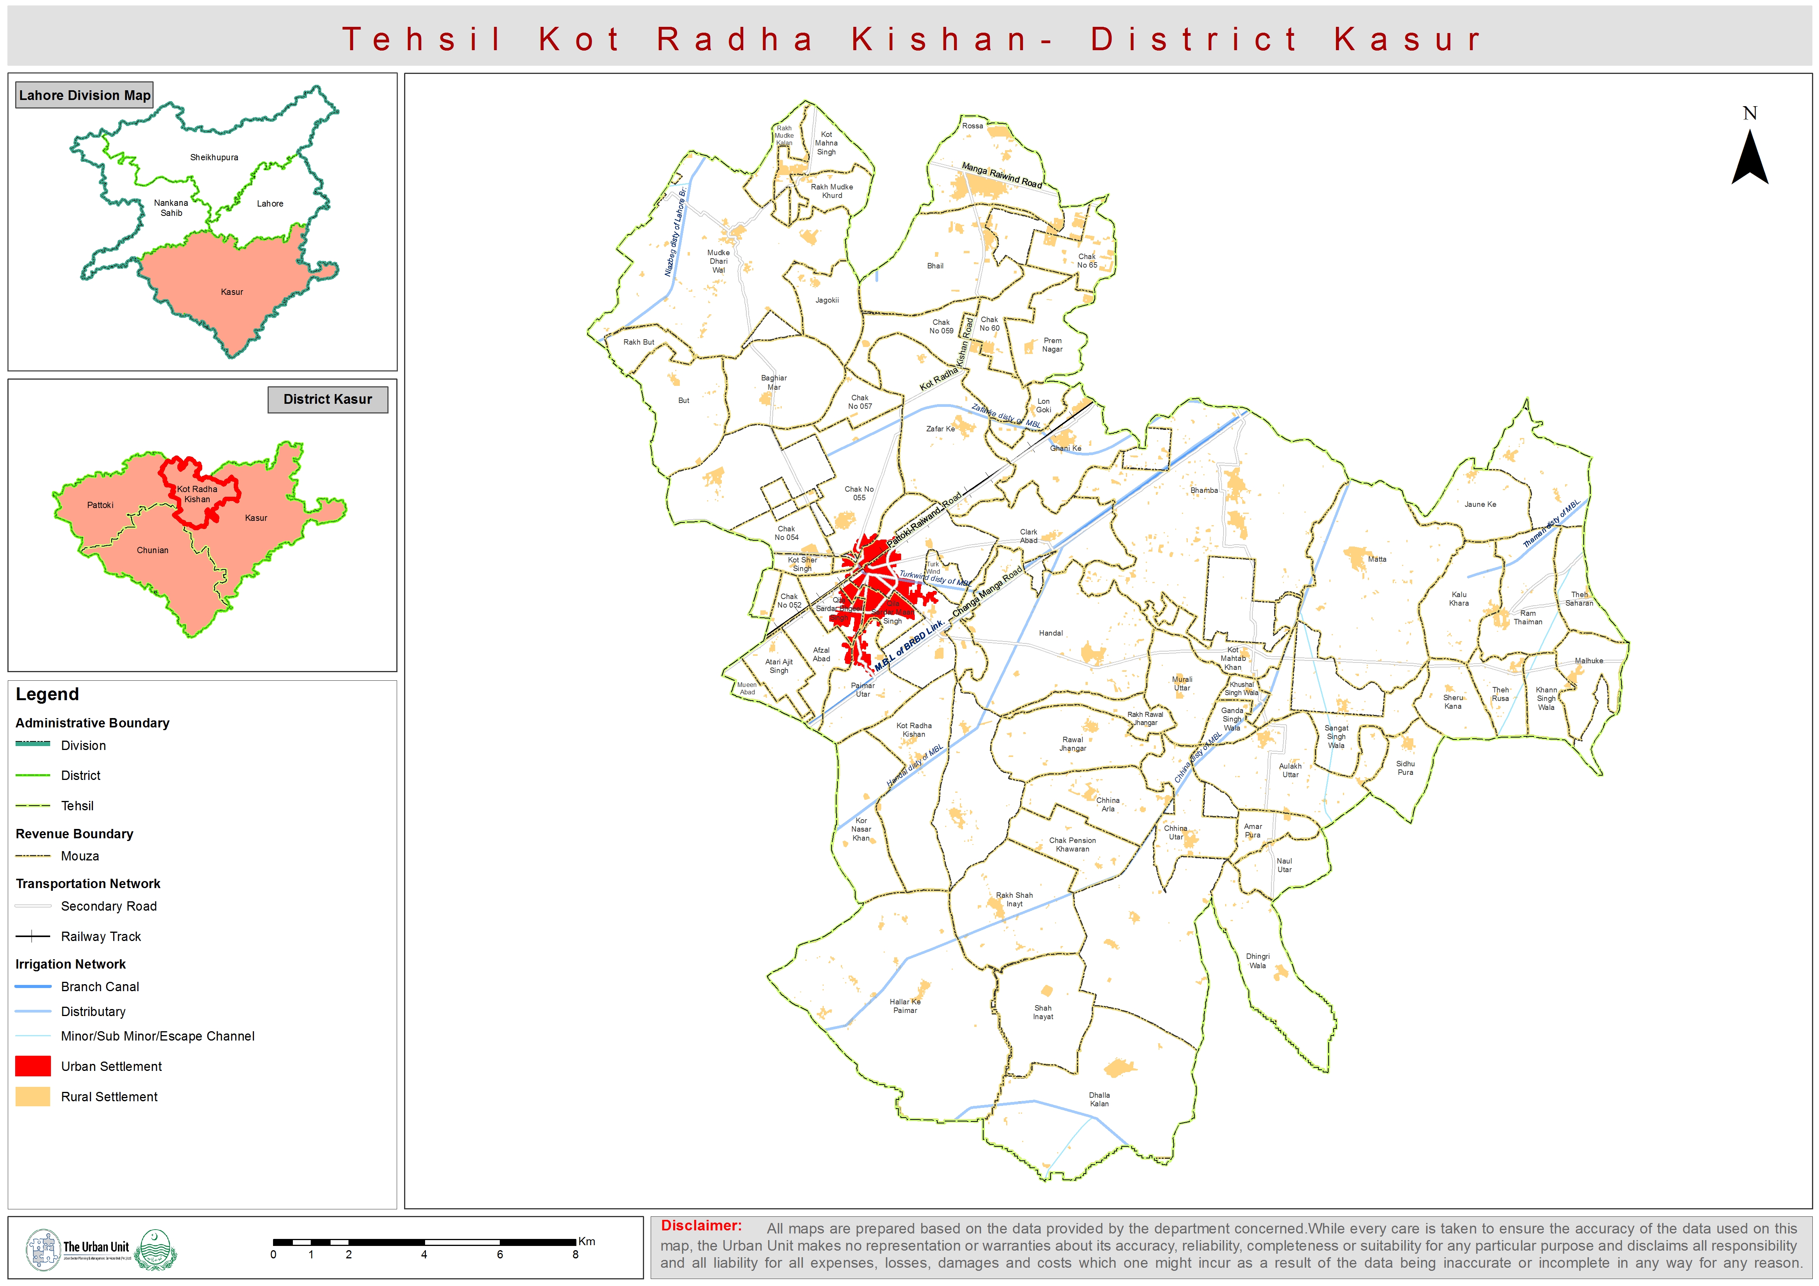Click the Jaune Ke mouza label
The image size is (1819, 1286).
(1480, 504)
